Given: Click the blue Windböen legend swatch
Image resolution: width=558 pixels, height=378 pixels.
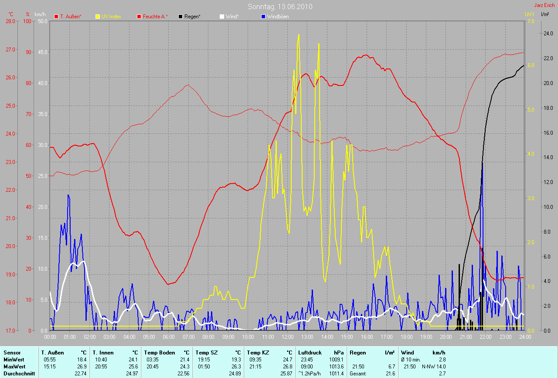Looking at the screenshot, I should click(263, 17).
